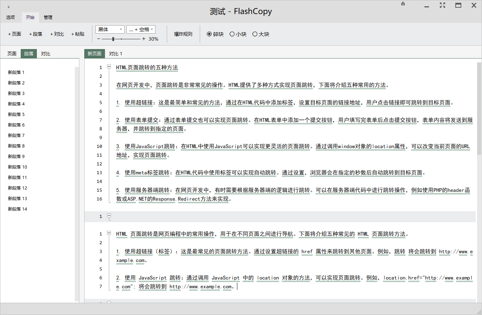Image resolution: width=482 pixels, height=315 pixels.
Task: Select the 碎块 radio button
Action: (209, 34)
